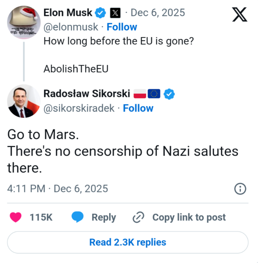Click the Copy link to post text
This screenshot has width=258, height=263.
click(189, 217)
